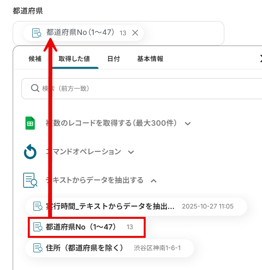Viewport: 262px width, 270px height.
Task: Click the 検索(前方一致) search field
Action: (142, 88)
